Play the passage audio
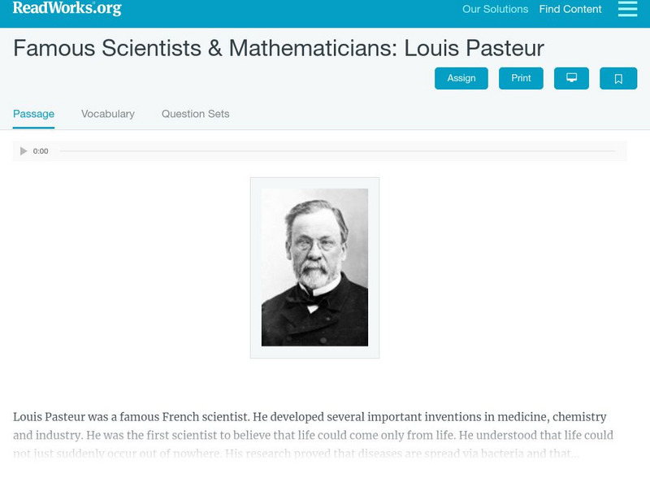 point(24,151)
